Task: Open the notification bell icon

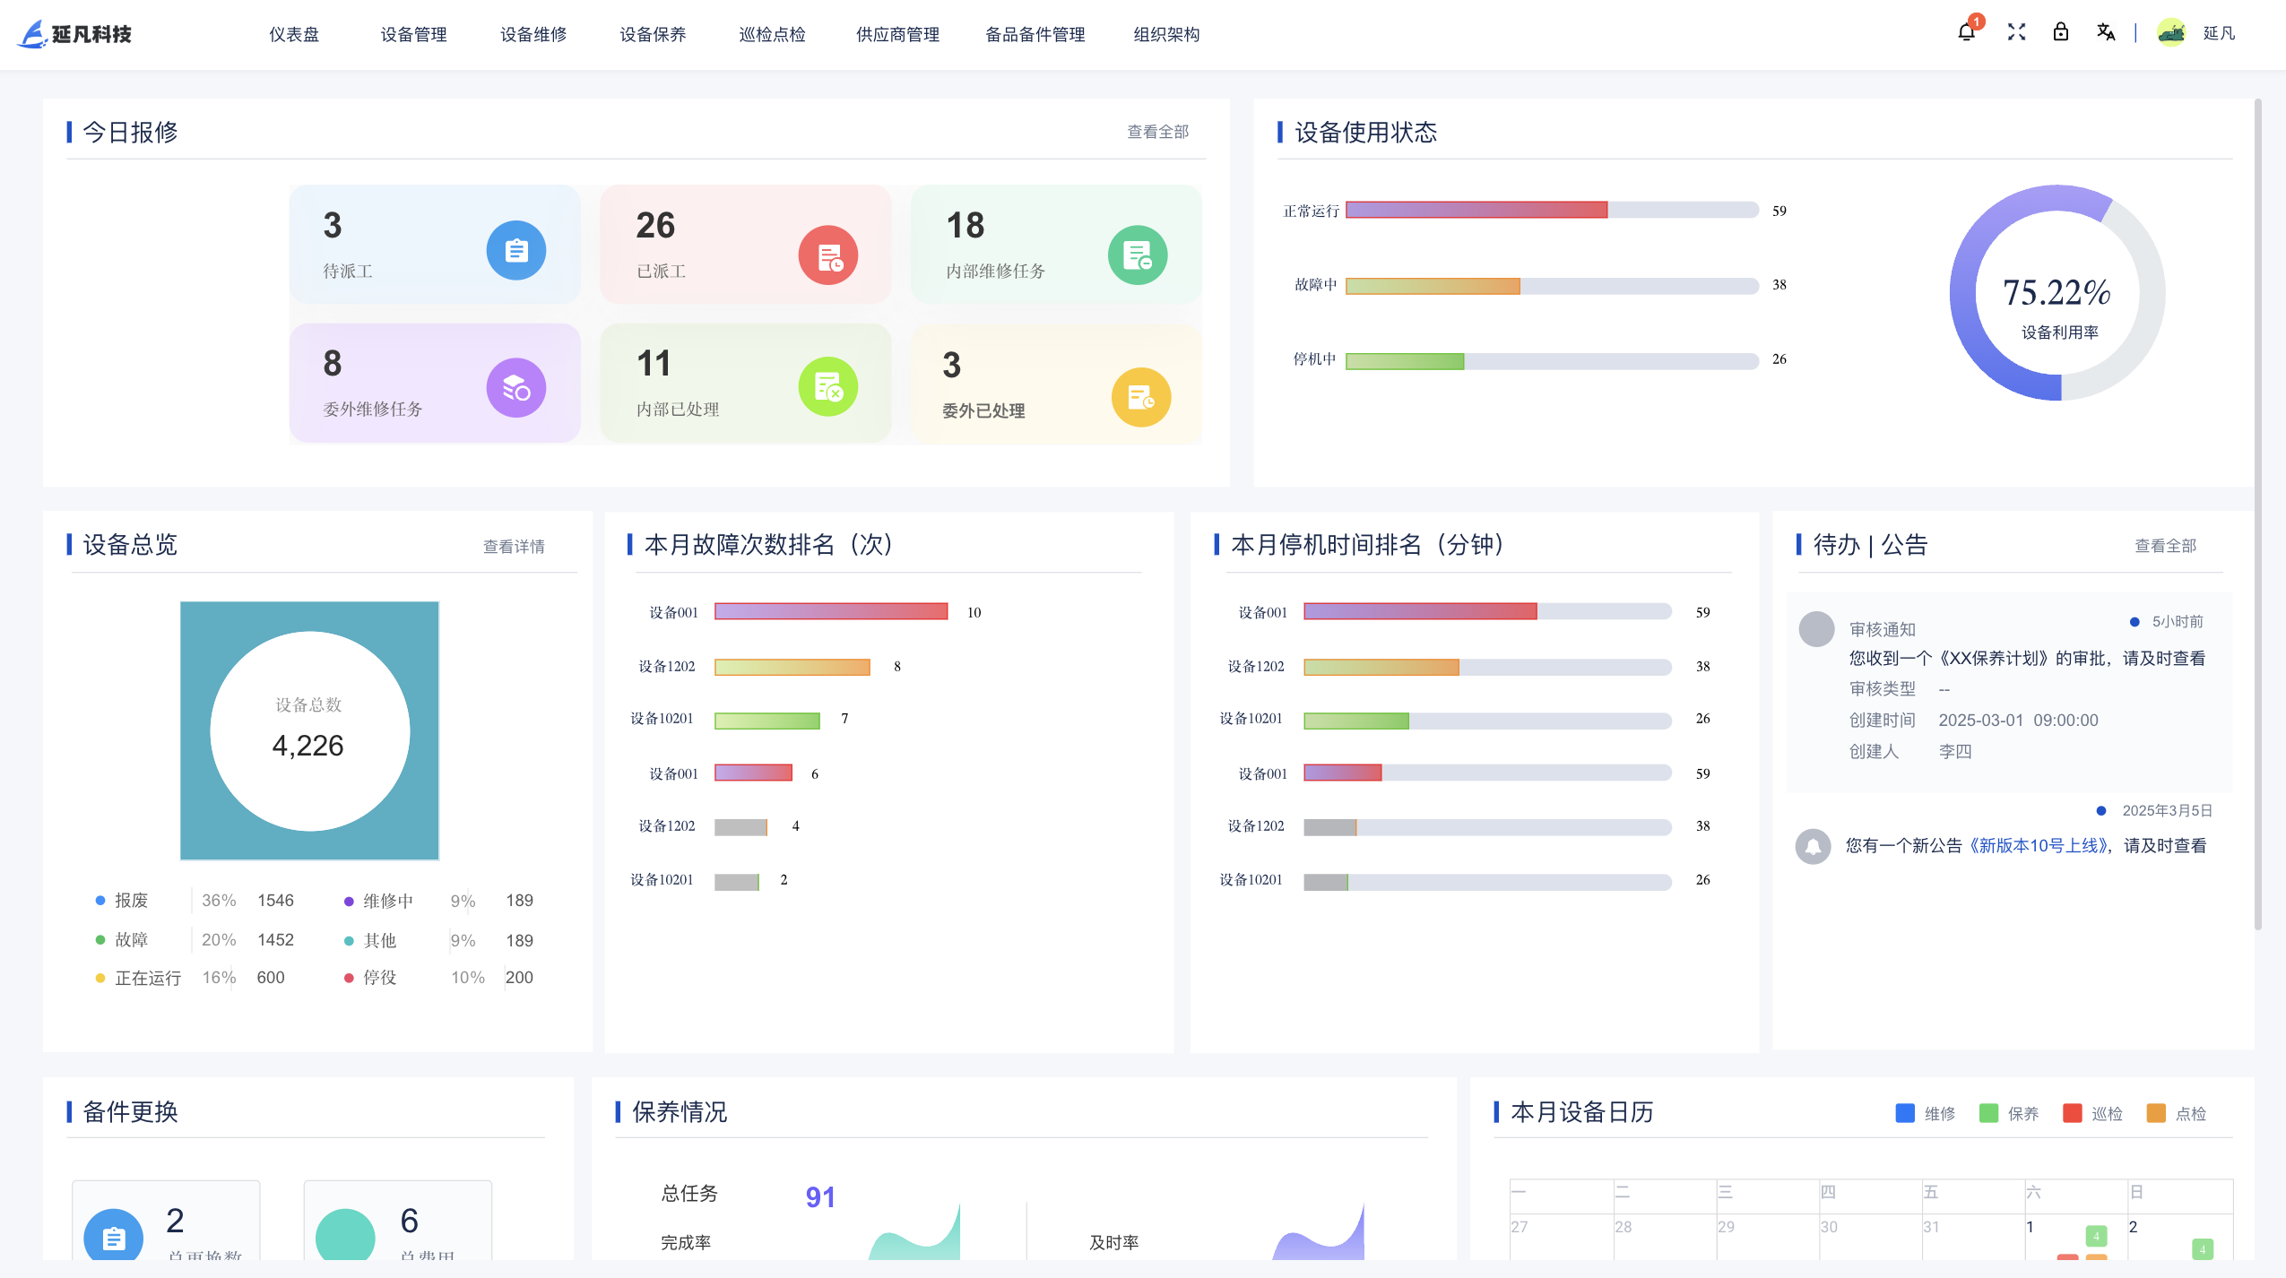Action: coord(1966,33)
